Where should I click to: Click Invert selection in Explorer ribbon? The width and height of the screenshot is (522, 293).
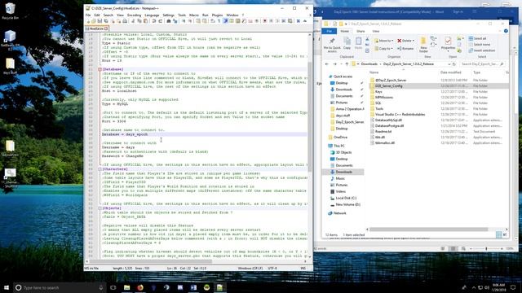pos(482,50)
